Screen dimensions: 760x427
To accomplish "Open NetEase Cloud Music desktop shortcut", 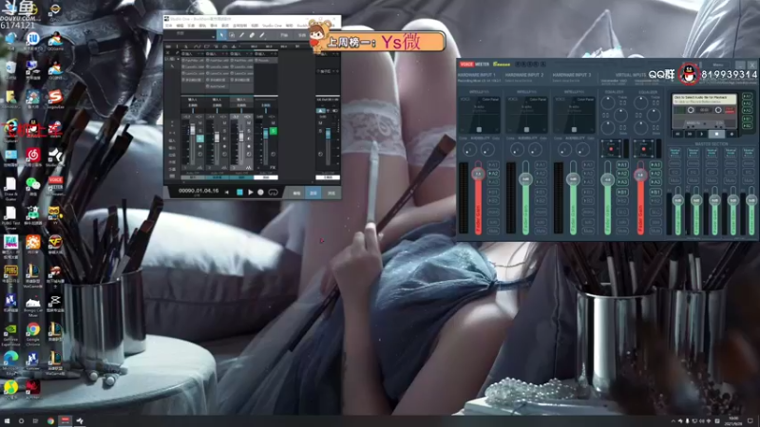I will pos(32,157).
